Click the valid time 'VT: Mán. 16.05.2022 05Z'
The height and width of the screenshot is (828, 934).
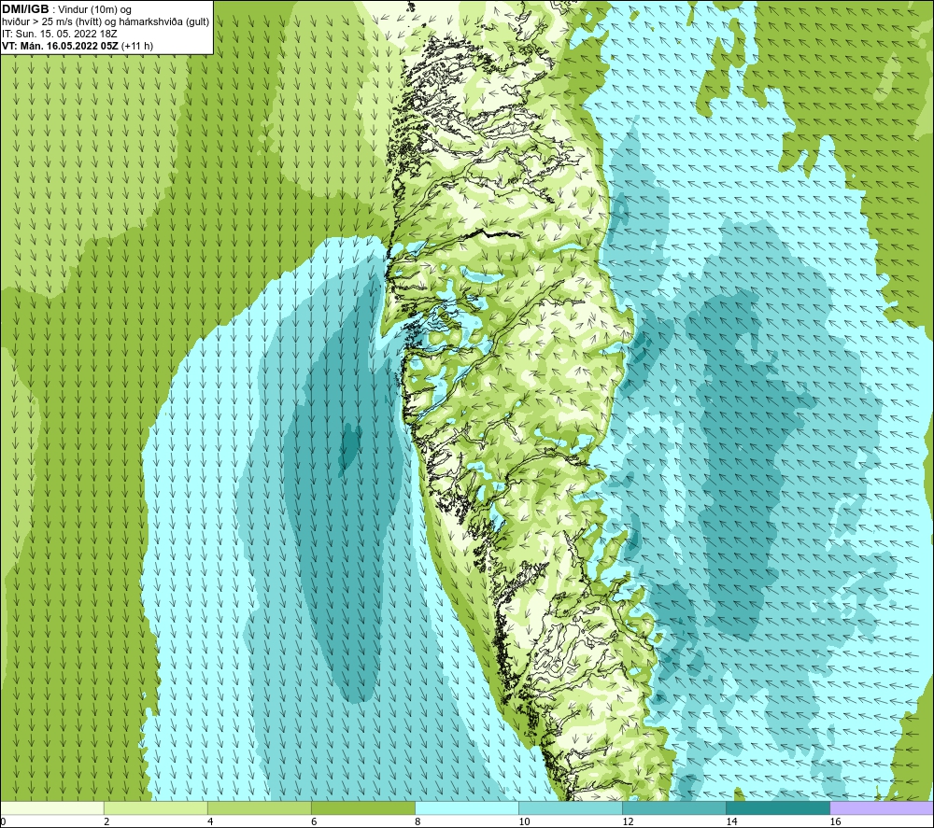pos(60,46)
